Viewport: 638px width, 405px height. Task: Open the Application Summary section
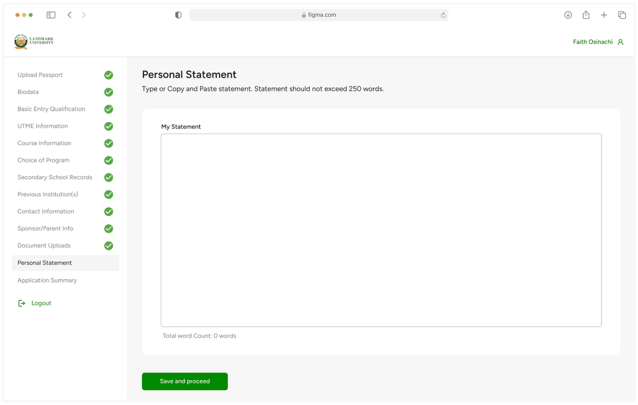pos(47,281)
